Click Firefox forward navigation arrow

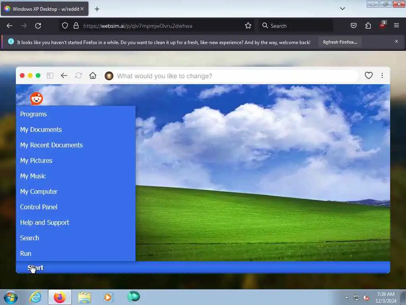[24, 26]
